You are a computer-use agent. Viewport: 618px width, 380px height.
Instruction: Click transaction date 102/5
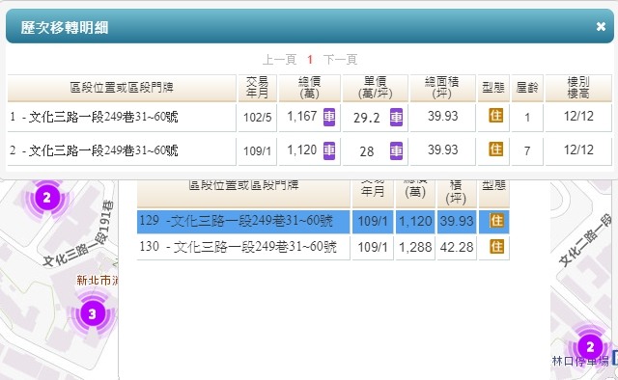point(258,118)
